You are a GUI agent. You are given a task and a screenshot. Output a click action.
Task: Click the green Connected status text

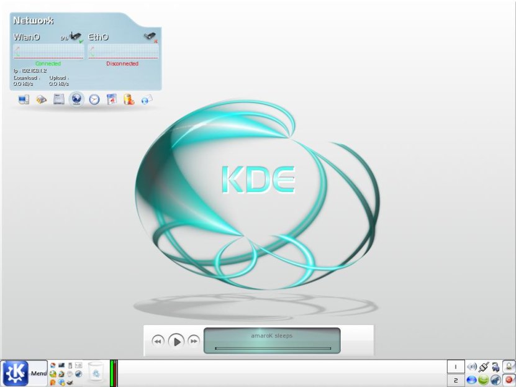[x=48, y=63]
